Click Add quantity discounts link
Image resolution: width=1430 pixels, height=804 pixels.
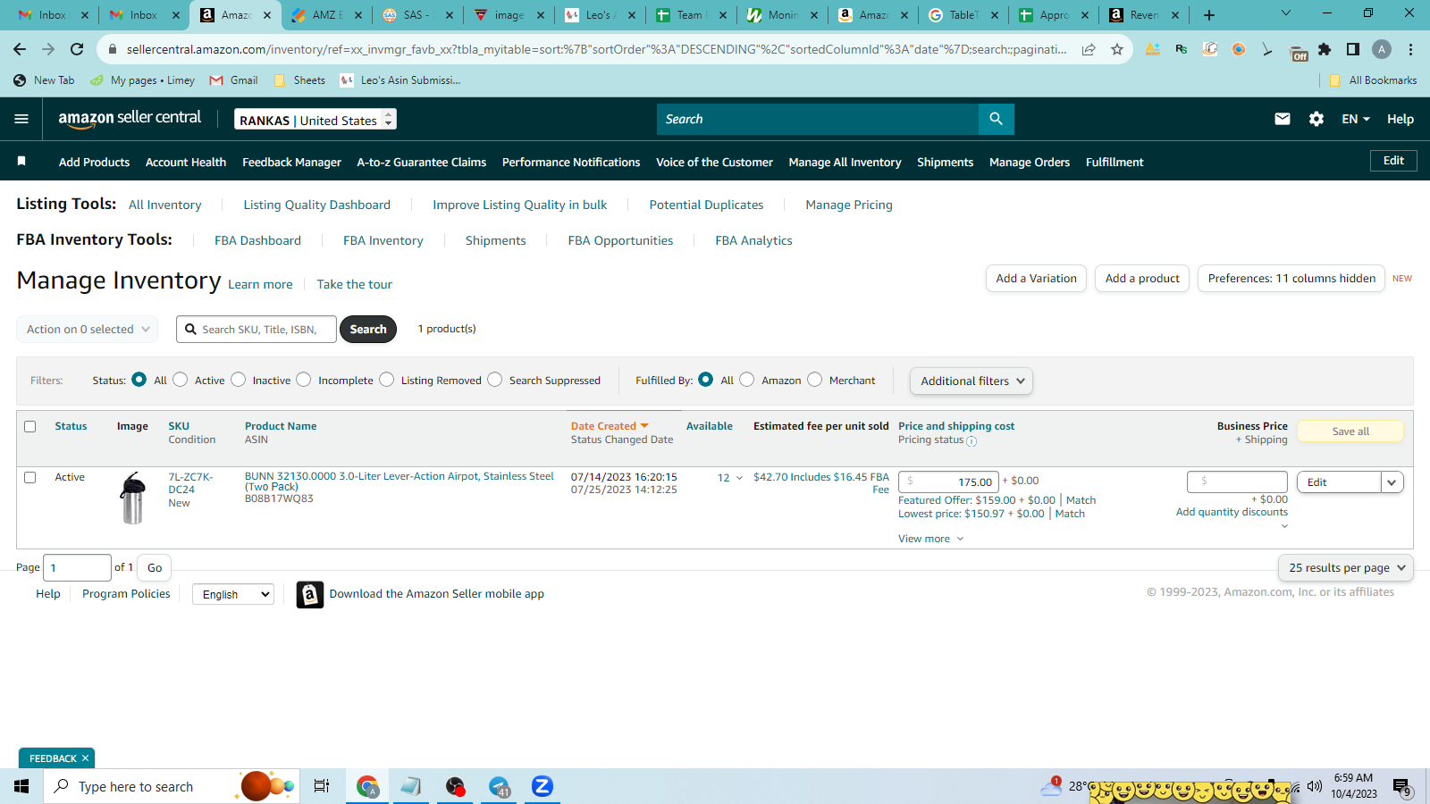coord(1232,512)
